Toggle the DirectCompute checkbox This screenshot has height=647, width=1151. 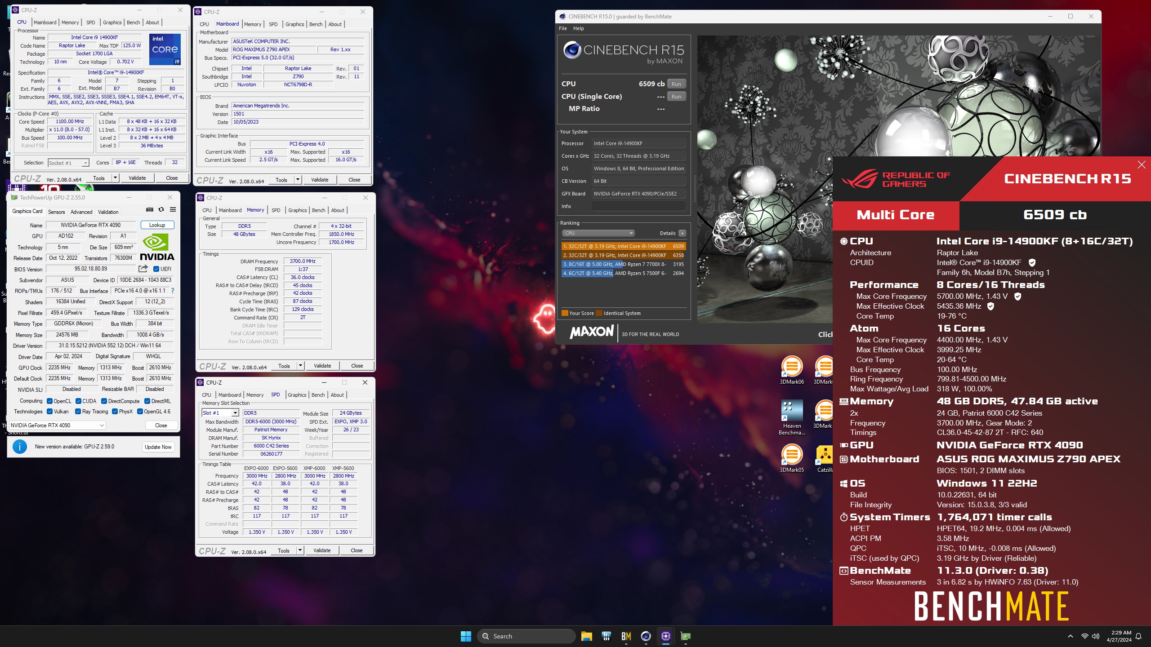point(104,401)
